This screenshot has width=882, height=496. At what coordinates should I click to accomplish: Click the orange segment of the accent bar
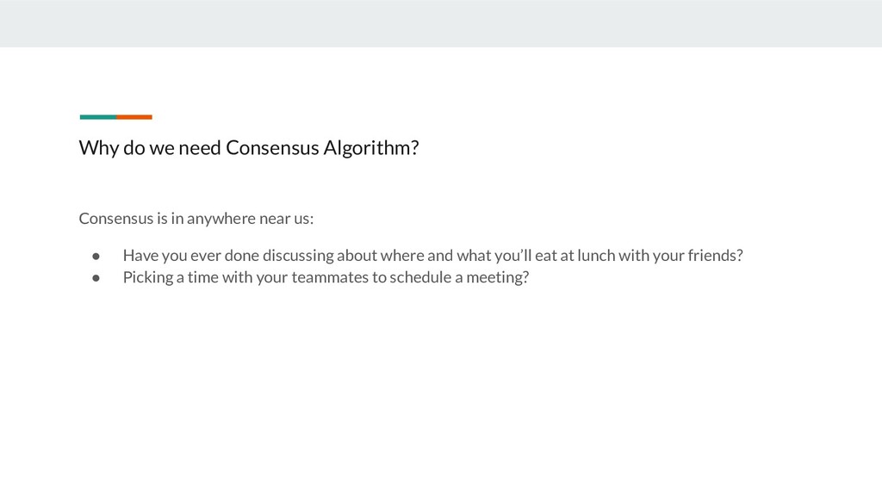(x=134, y=117)
